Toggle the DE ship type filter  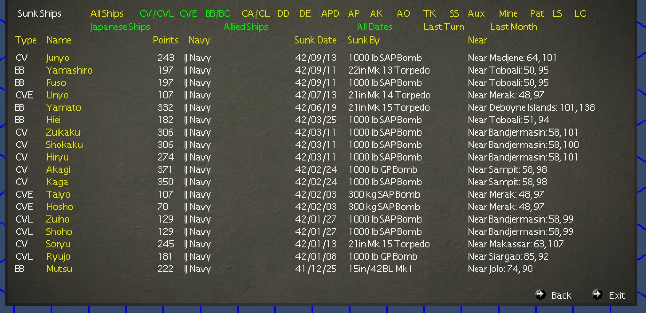click(x=305, y=13)
